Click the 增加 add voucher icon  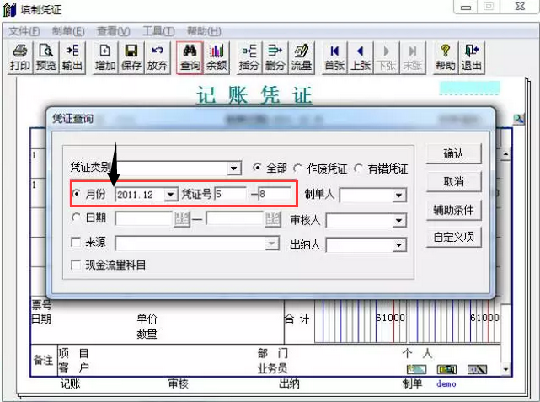[105, 57]
